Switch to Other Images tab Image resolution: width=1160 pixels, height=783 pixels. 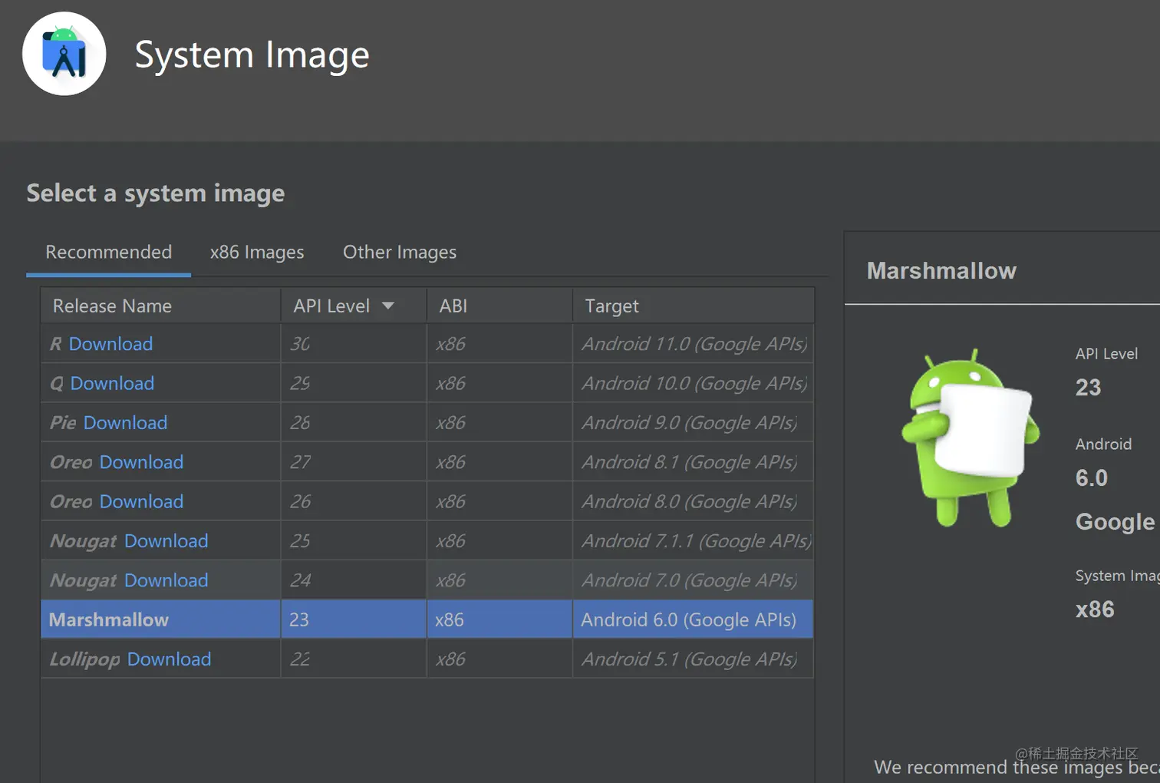click(x=399, y=253)
